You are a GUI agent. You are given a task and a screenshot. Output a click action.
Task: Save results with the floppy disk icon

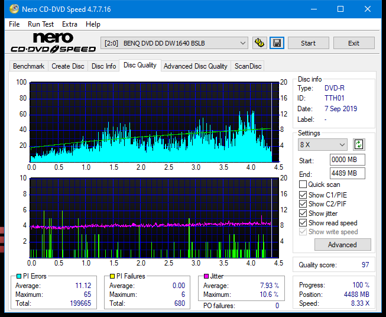[x=277, y=43]
